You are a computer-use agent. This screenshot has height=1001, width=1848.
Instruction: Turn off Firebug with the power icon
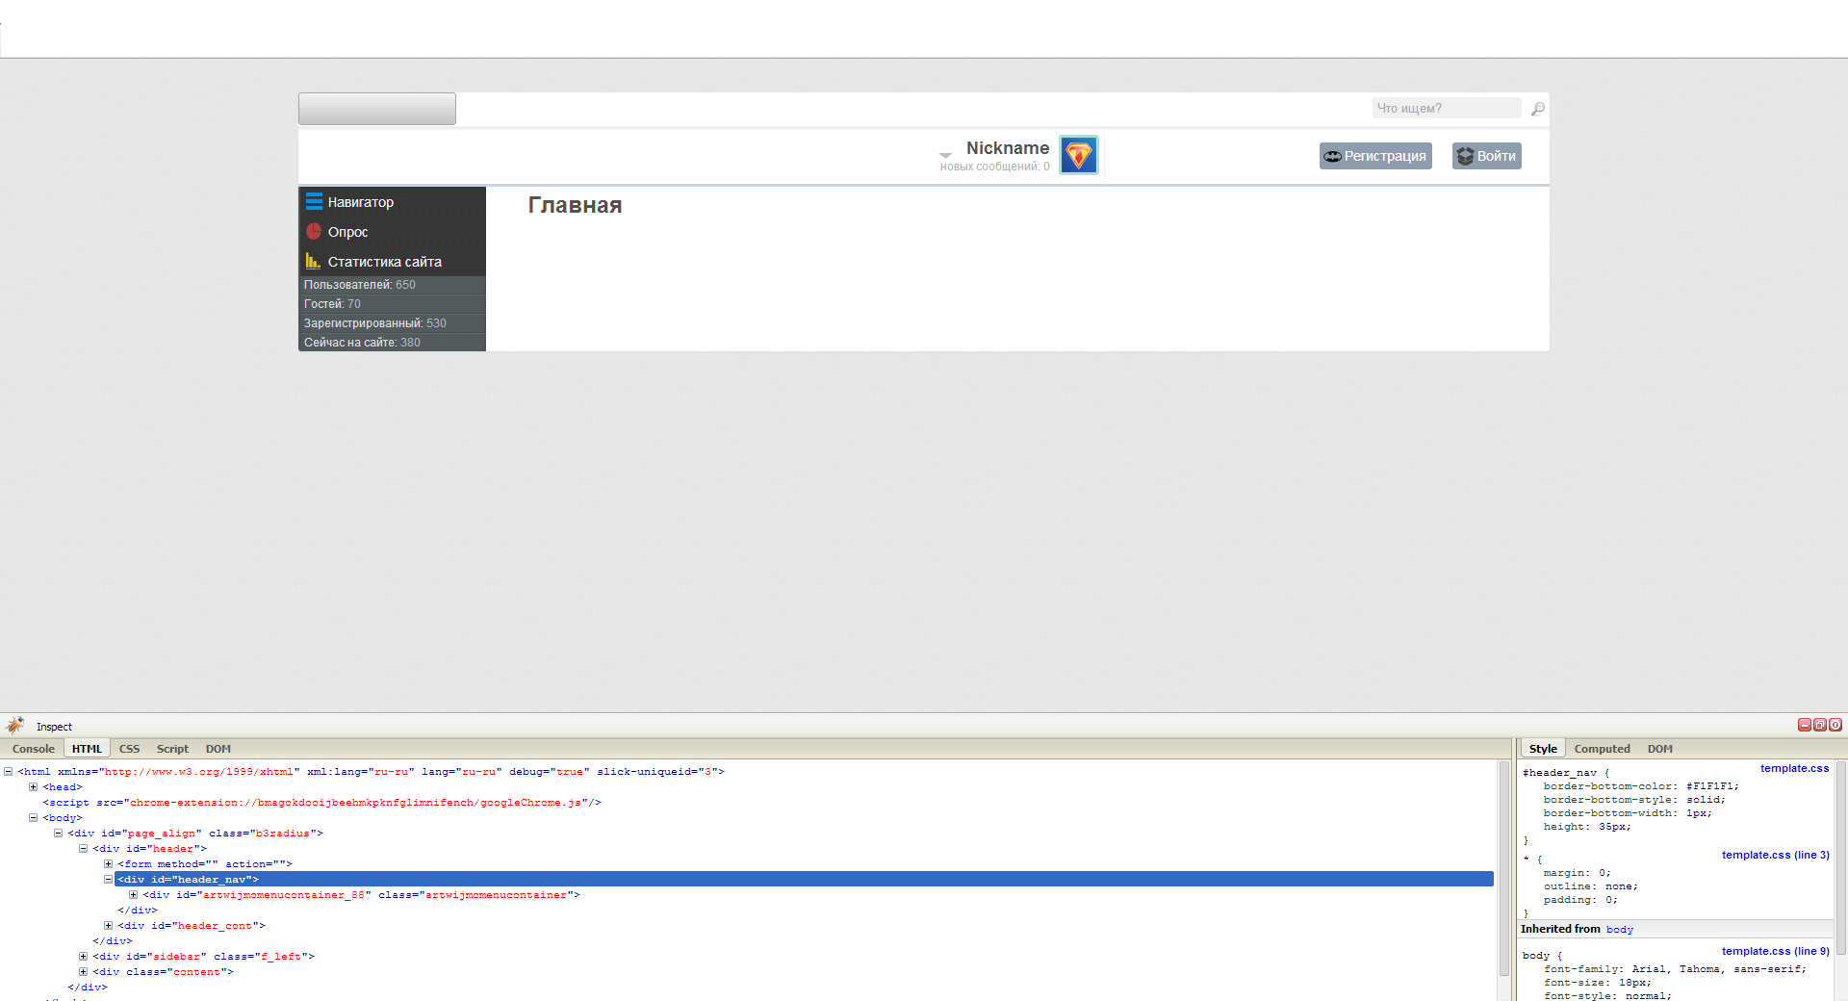pos(1835,725)
